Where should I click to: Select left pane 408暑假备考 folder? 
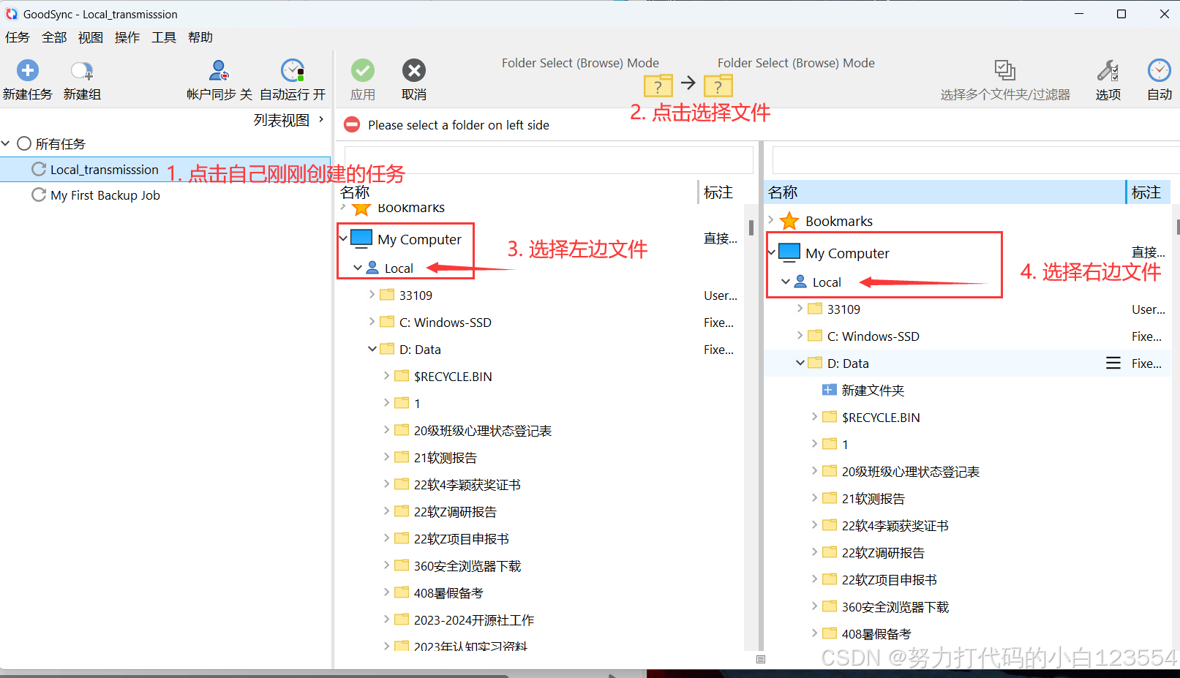(x=448, y=593)
